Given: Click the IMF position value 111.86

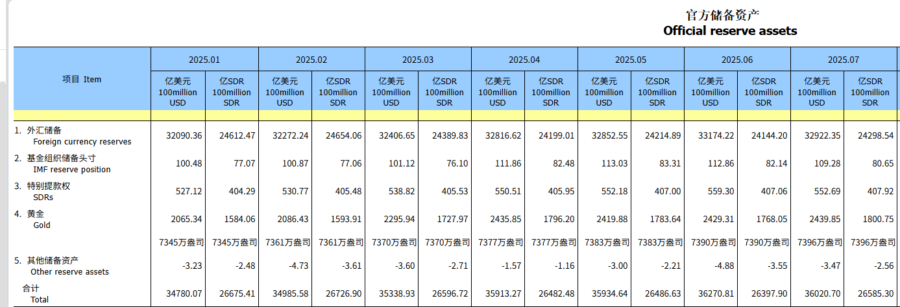Looking at the screenshot, I should [x=504, y=164].
